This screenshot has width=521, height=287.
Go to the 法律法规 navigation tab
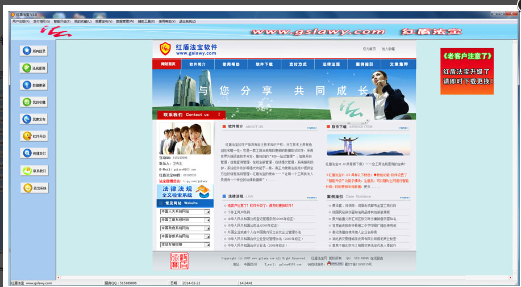(331, 64)
